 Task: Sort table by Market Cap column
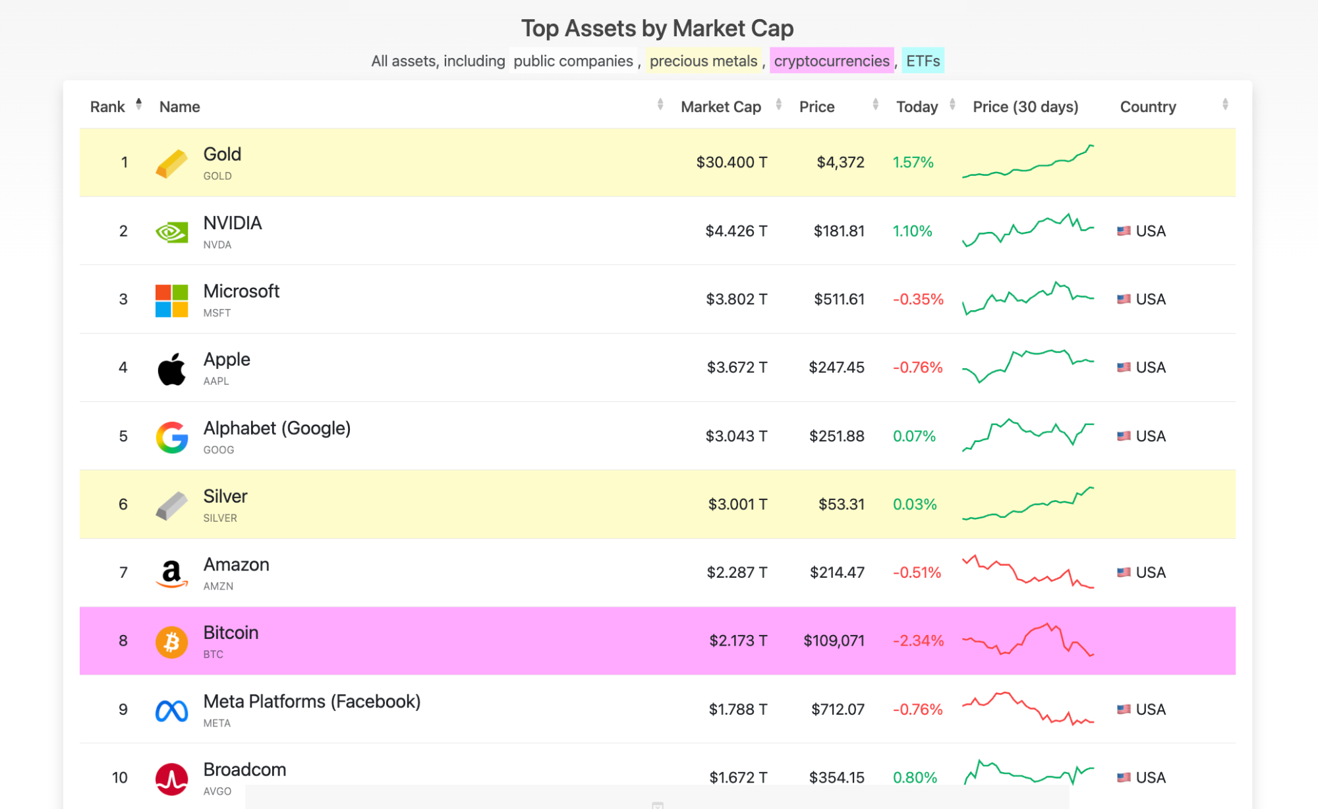point(721,107)
